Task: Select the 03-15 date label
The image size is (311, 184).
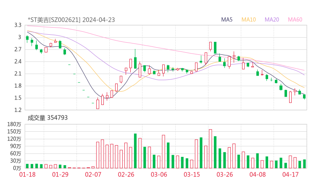Action: pyautogui.click(x=192, y=174)
